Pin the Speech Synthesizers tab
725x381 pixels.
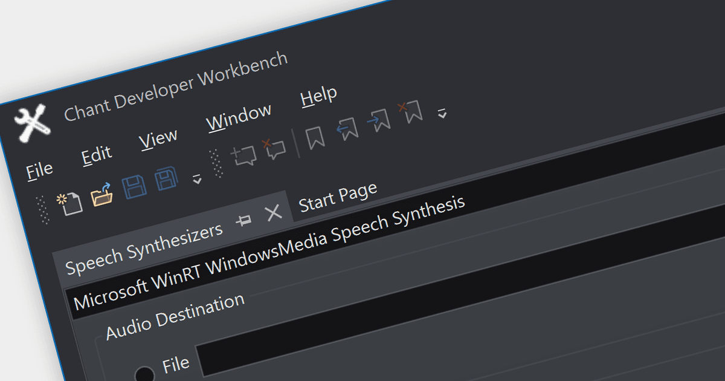244,221
